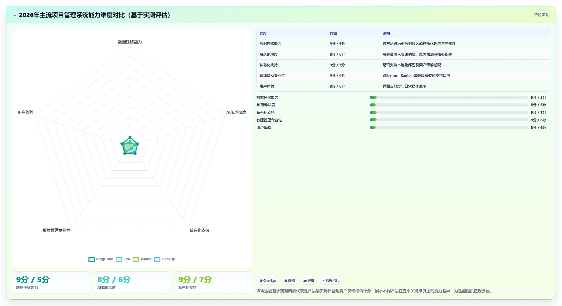Click the 说明 column header

(386, 33)
